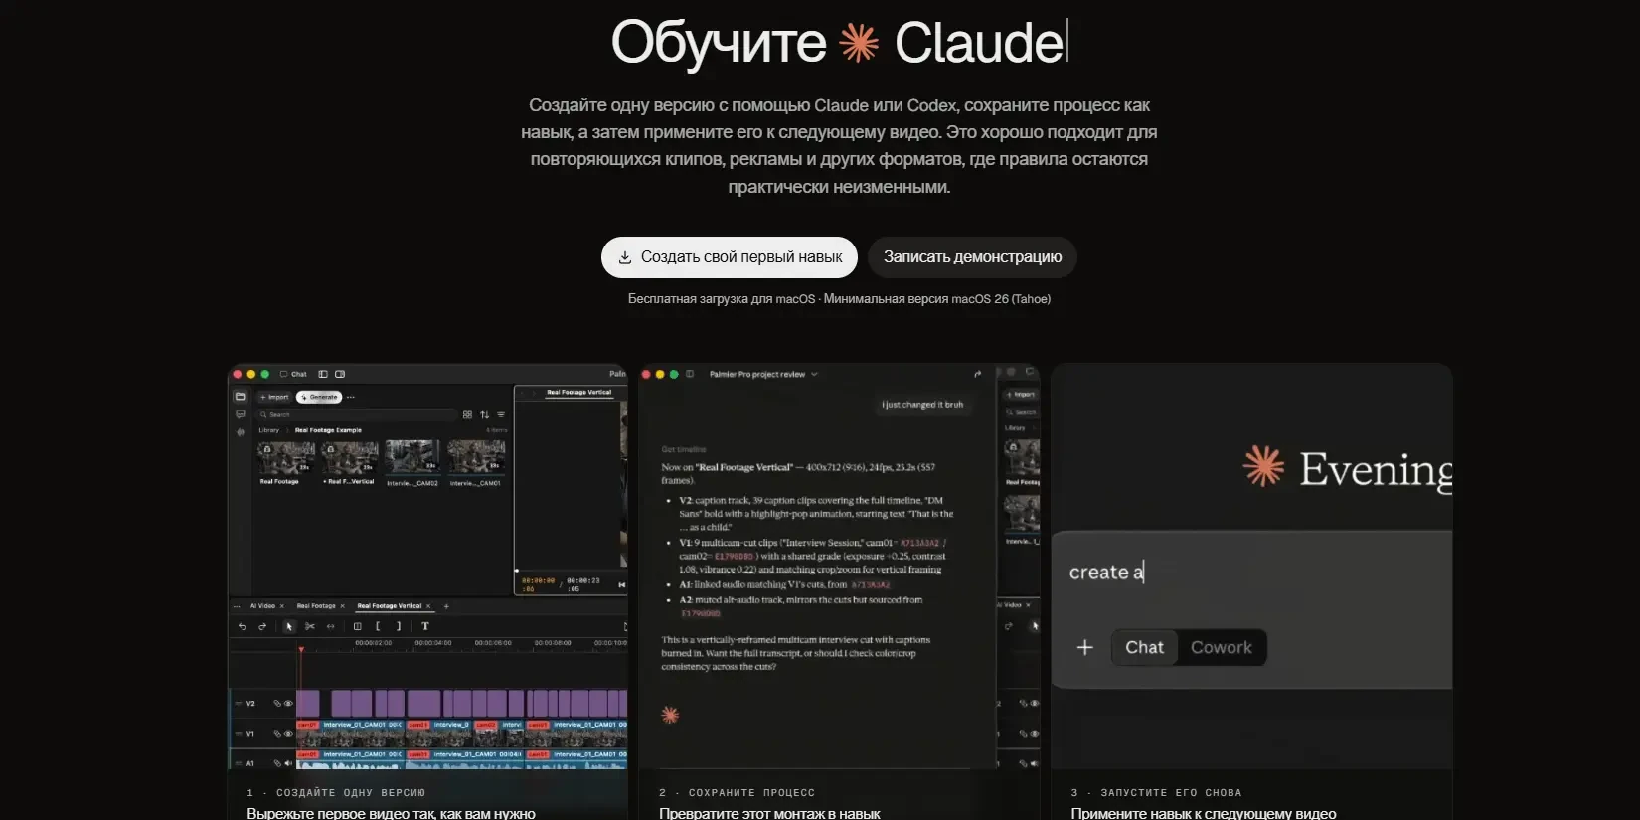Select the 'Real Footage Vertical' timeline tab

pos(390,606)
